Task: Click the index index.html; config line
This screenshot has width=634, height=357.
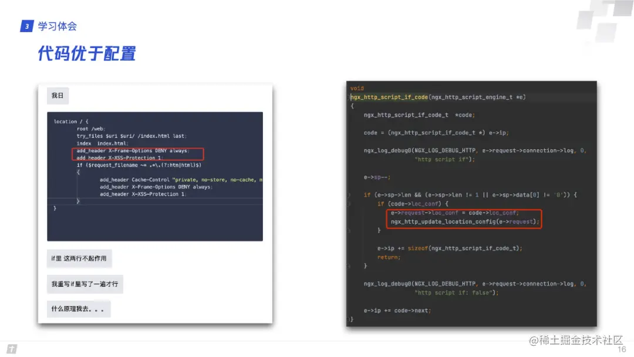Action: click(x=102, y=143)
